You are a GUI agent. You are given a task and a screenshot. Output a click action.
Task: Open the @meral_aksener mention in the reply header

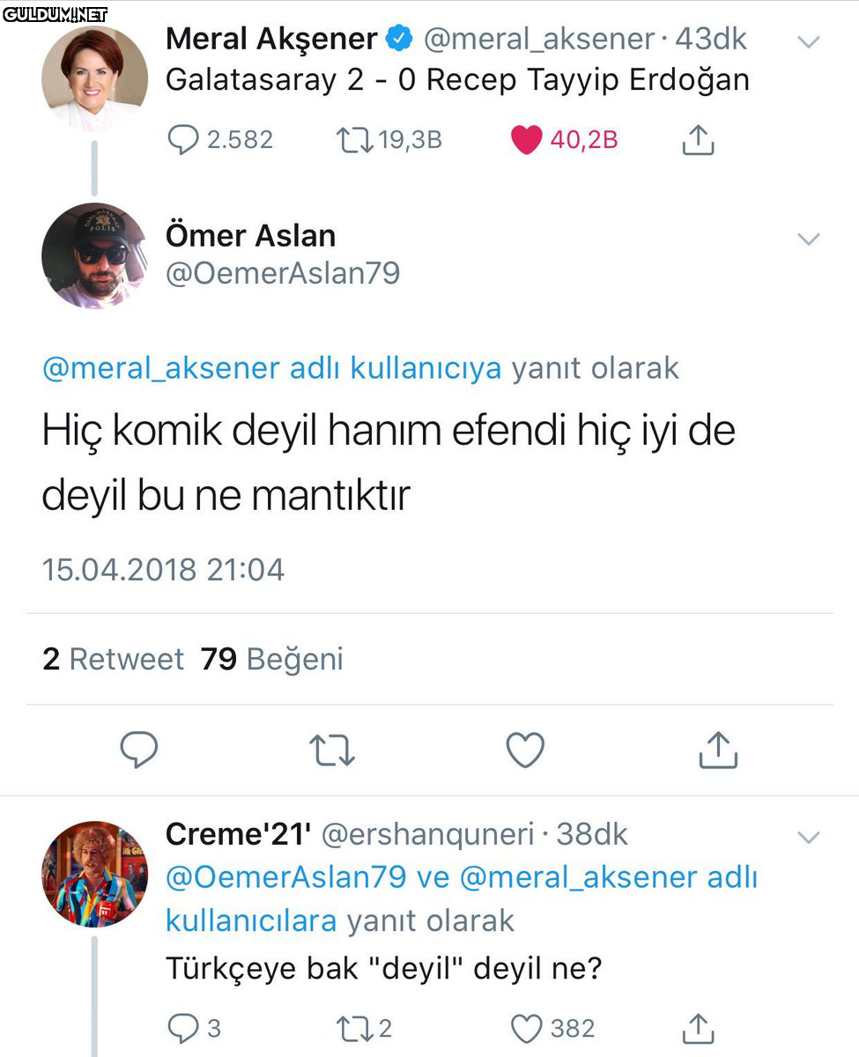tap(161, 367)
